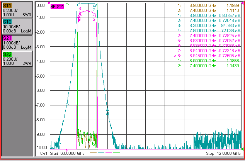Select the S11 trace panel
Viewport: 245px width, 161px height.
[x=17, y=10]
